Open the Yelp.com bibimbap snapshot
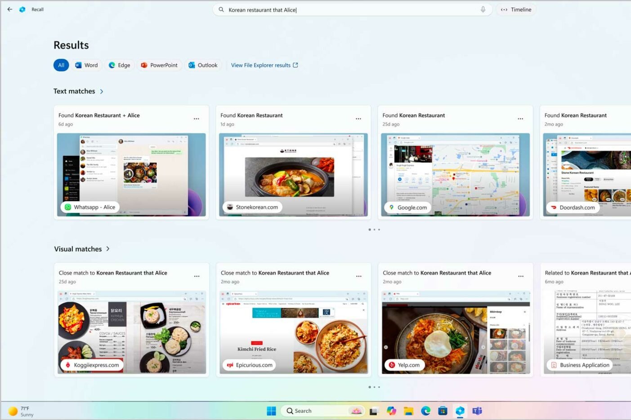 pyautogui.click(x=456, y=332)
